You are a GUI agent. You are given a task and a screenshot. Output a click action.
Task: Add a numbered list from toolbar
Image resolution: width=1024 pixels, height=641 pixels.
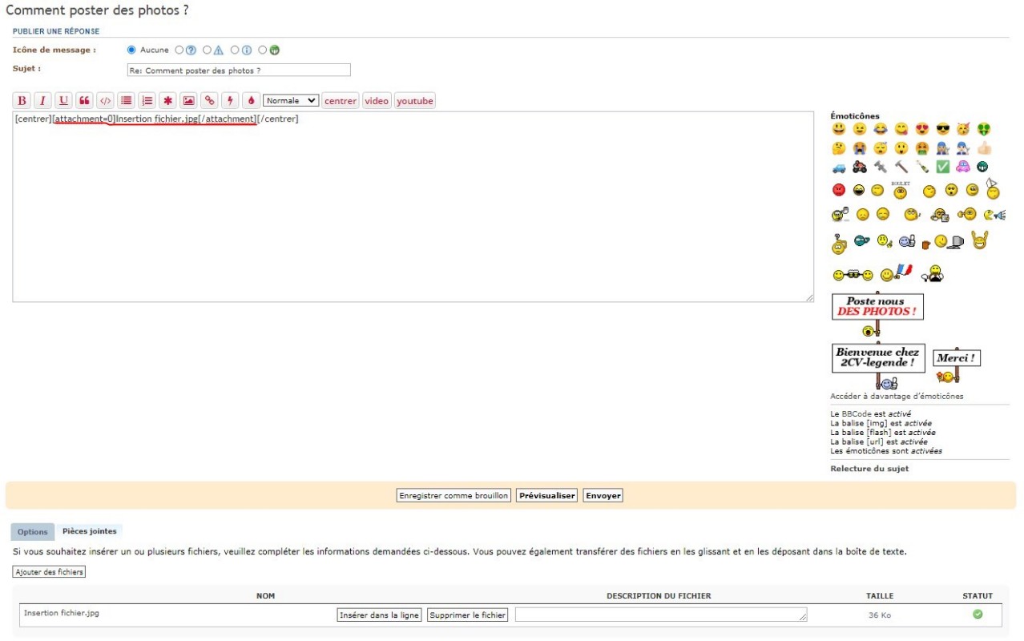pyautogui.click(x=147, y=101)
